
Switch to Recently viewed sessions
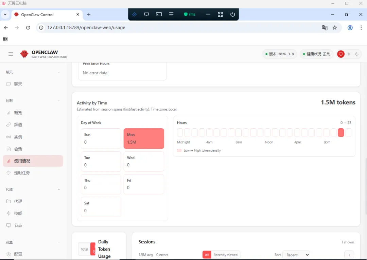tap(225, 255)
